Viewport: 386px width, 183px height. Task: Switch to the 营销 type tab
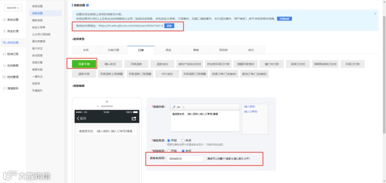pyautogui.click(x=196, y=50)
